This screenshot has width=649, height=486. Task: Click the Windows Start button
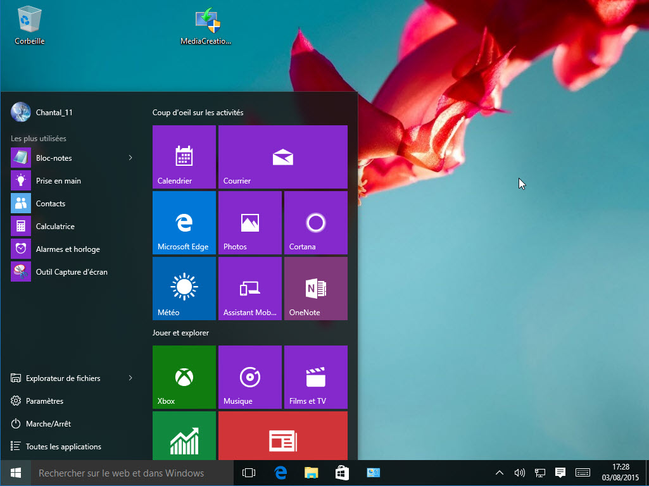(x=16, y=473)
